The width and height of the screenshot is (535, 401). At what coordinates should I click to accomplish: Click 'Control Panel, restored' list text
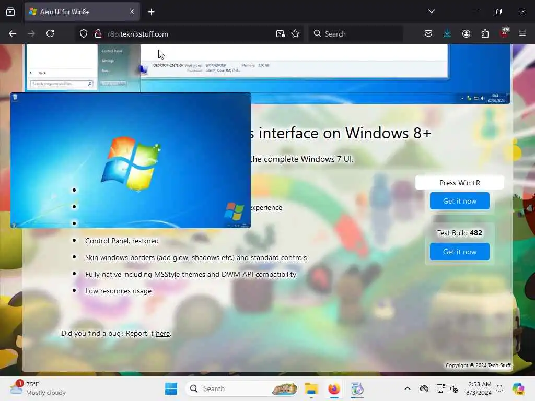(122, 241)
